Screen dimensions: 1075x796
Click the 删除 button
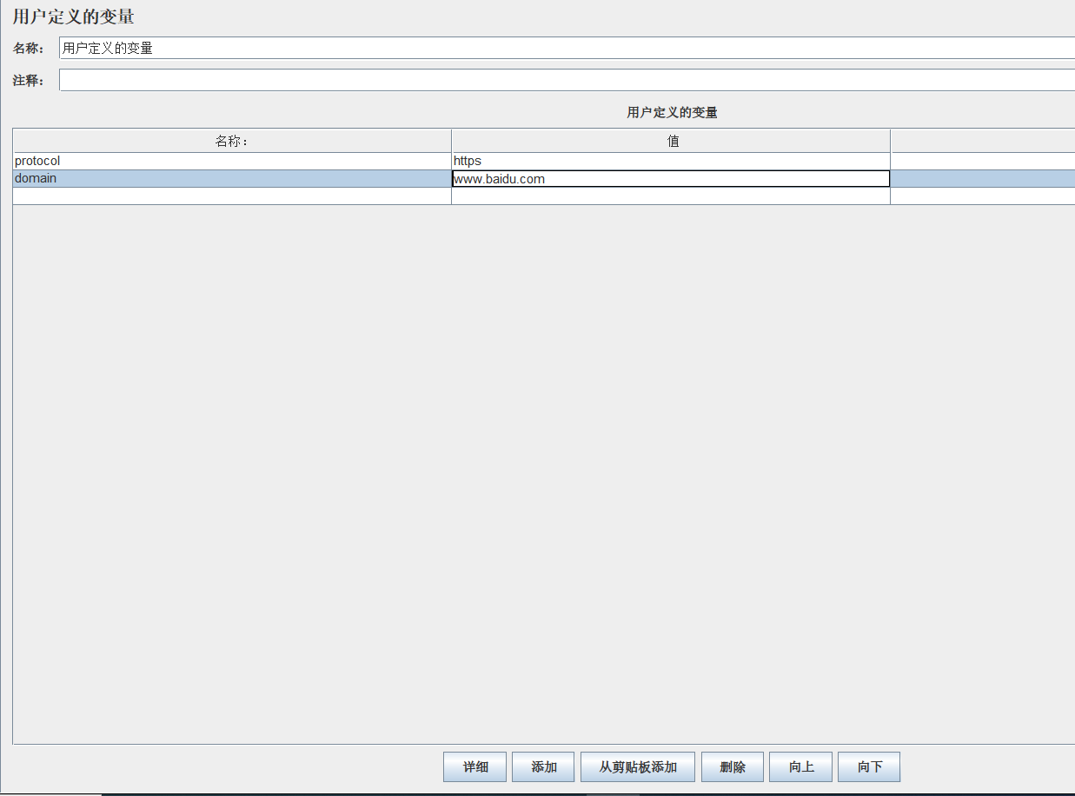(733, 767)
